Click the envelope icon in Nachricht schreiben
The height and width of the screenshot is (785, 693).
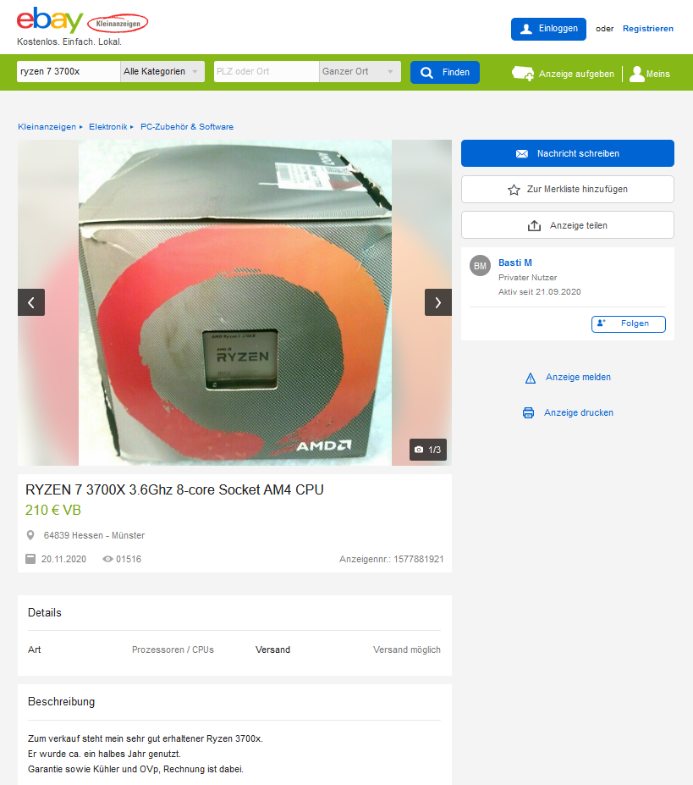click(522, 153)
